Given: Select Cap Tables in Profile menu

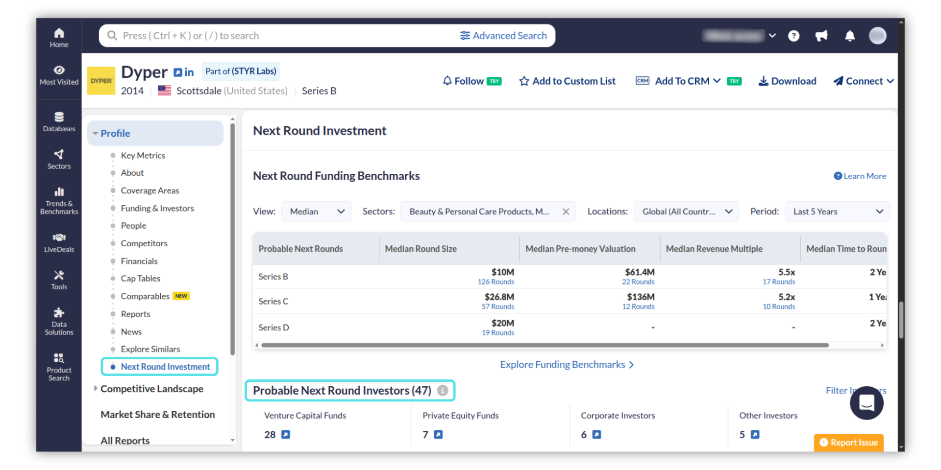Looking at the screenshot, I should (140, 279).
